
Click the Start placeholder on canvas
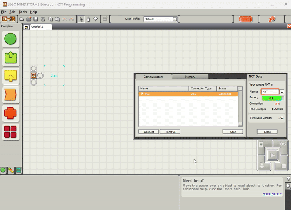point(54,75)
